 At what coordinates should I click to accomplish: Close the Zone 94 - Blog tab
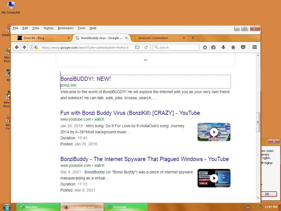point(68,38)
